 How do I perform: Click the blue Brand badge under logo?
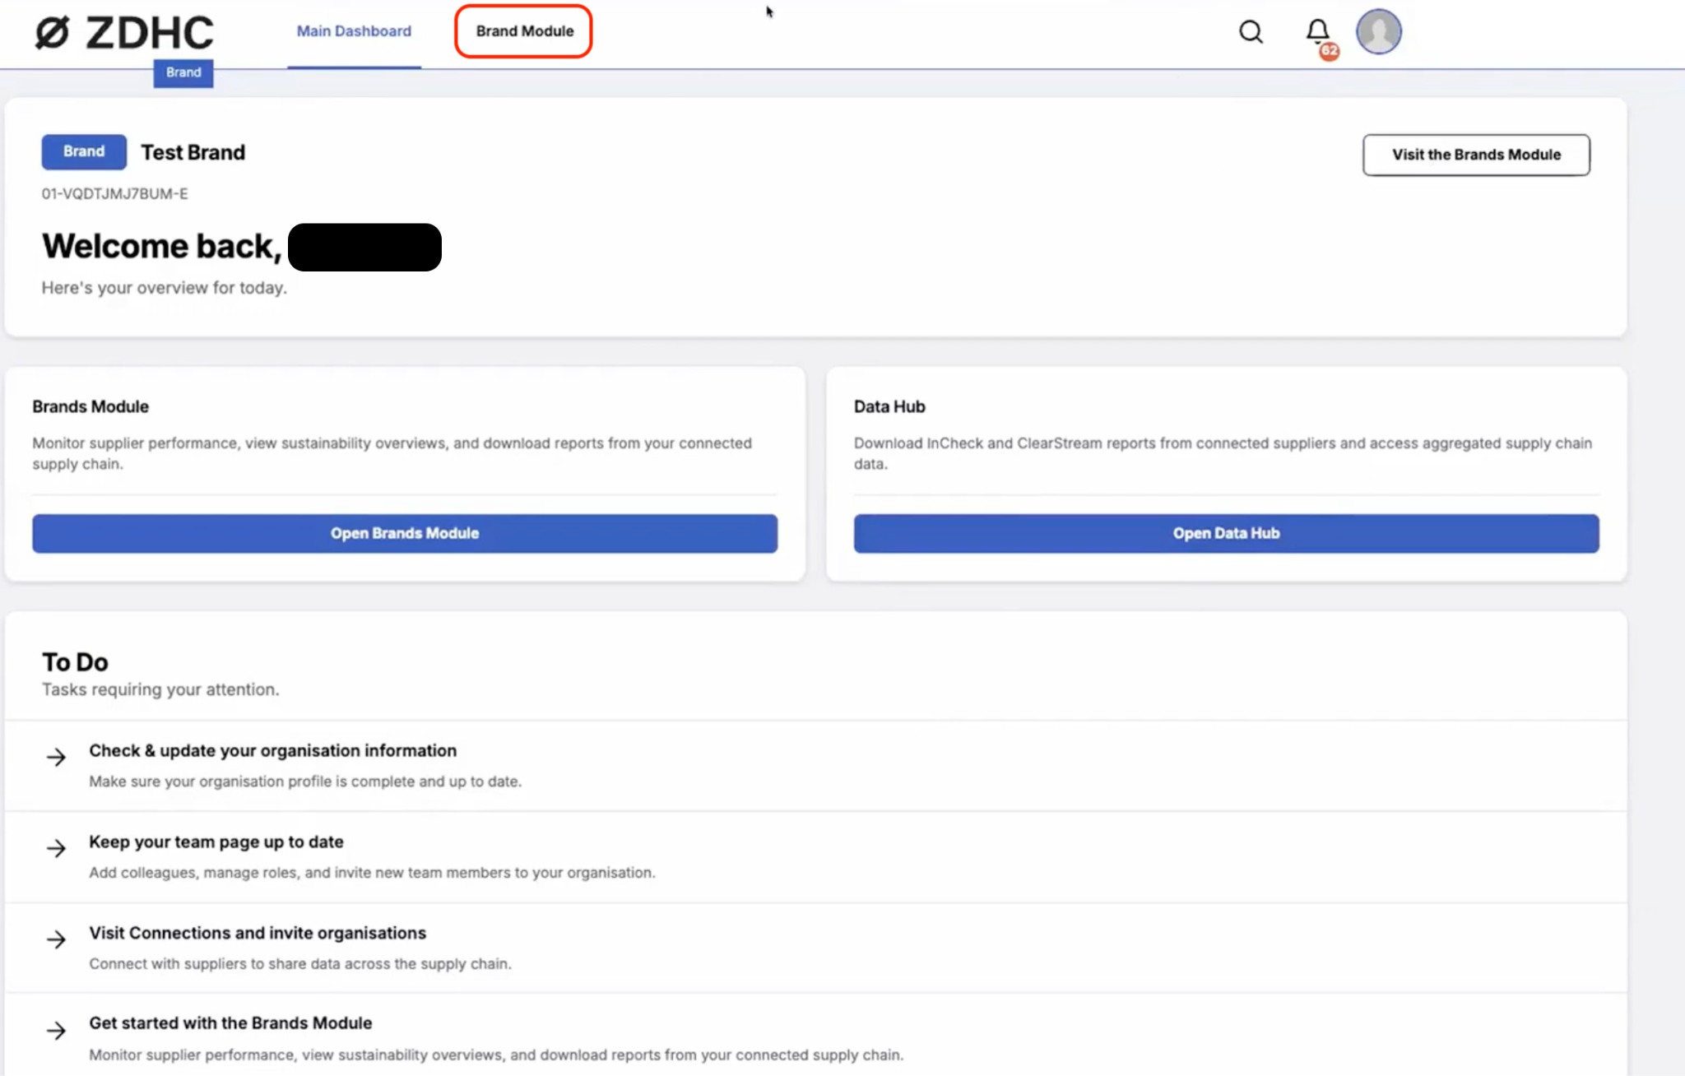click(183, 72)
